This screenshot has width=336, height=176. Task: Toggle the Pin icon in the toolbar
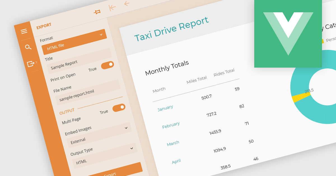point(97,11)
